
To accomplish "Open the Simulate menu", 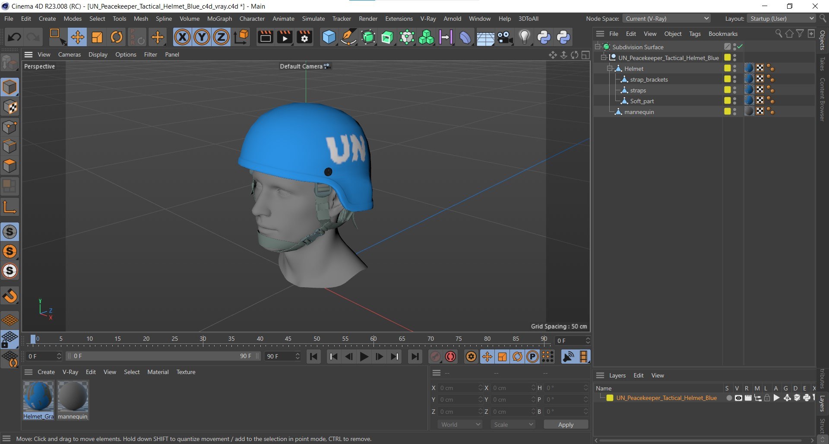I will coord(313,19).
